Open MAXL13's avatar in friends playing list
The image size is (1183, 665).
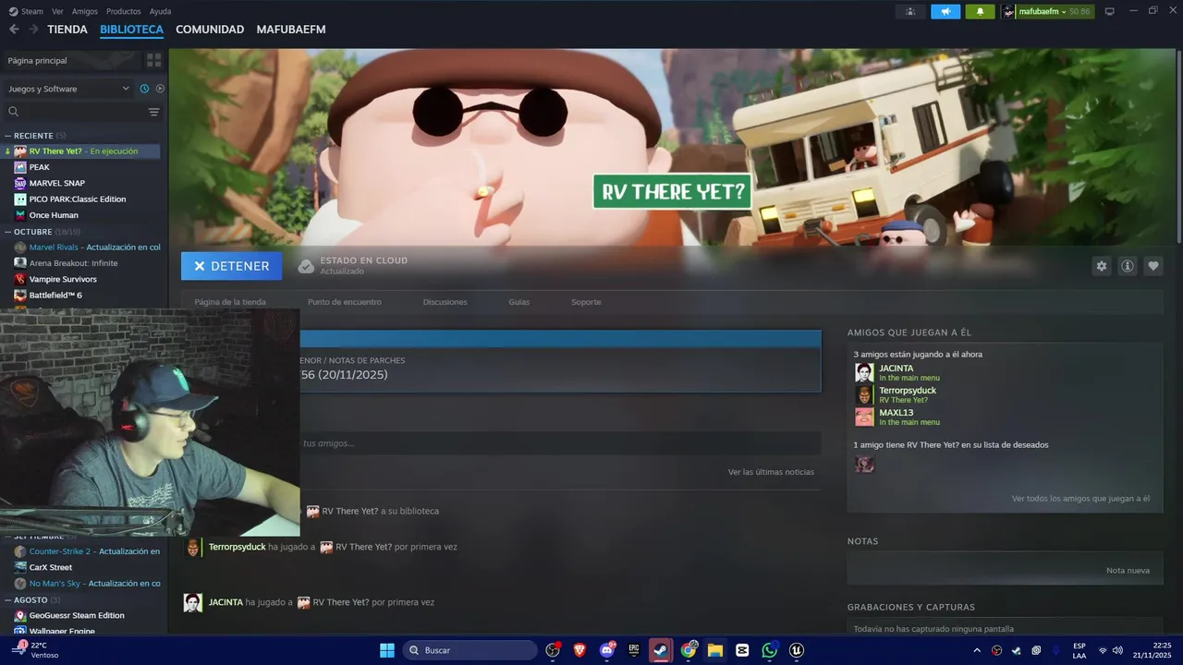864,417
